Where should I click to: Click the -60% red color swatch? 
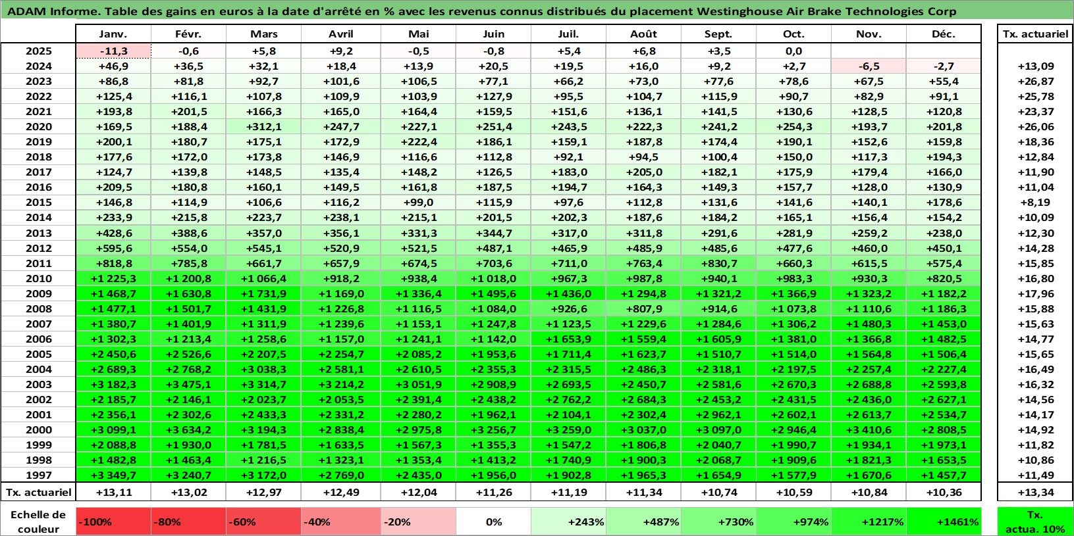[x=263, y=522]
